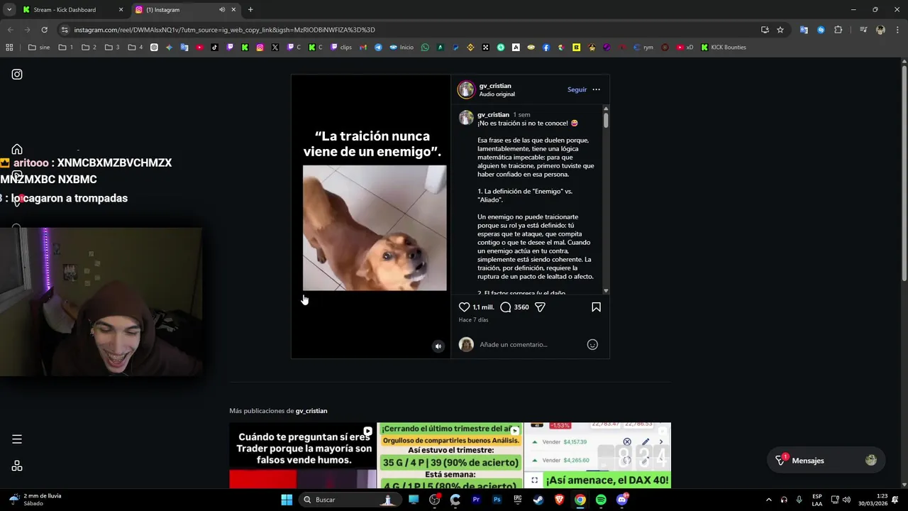Image resolution: width=908 pixels, height=511 pixels.
Task: Open the Chrome apps grid in bookmarks bar
Action: [x=9, y=48]
